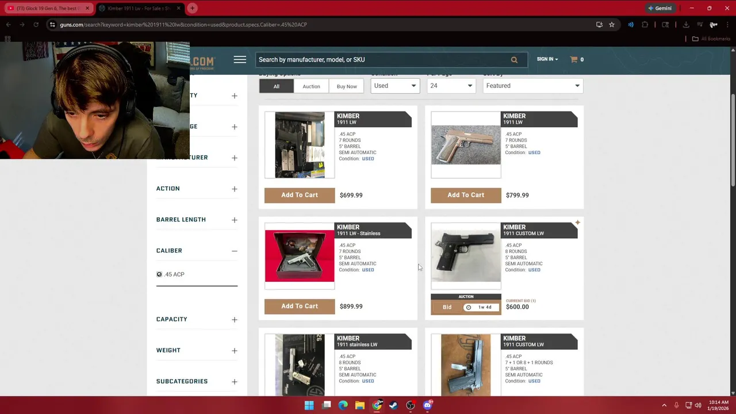Image resolution: width=736 pixels, height=414 pixels.
Task: Open $699.99 Kimber 1911 LW thumbnail
Action: click(x=300, y=145)
